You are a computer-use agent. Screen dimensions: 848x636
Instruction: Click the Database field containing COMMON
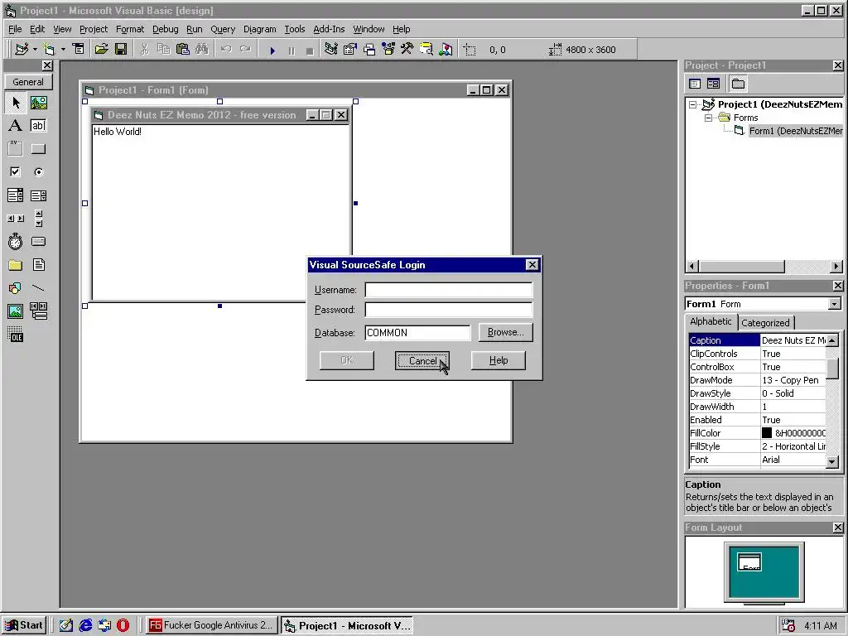[417, 333]
